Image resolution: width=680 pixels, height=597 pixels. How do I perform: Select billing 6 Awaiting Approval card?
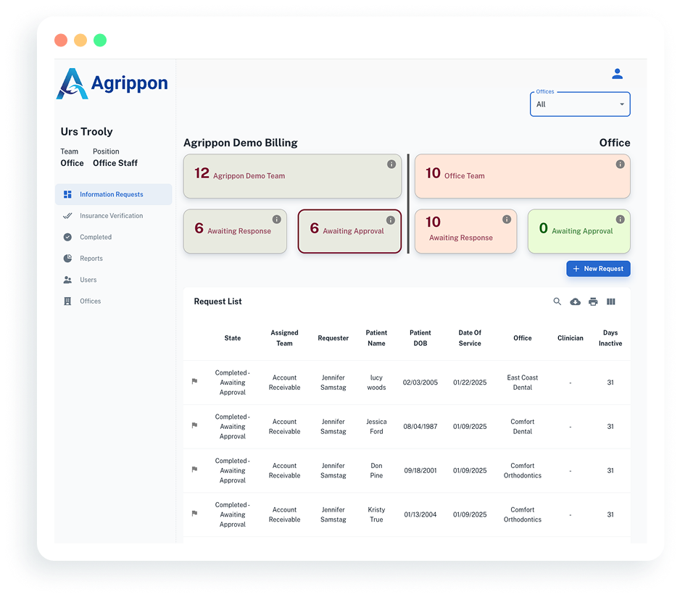click(349, 231)
